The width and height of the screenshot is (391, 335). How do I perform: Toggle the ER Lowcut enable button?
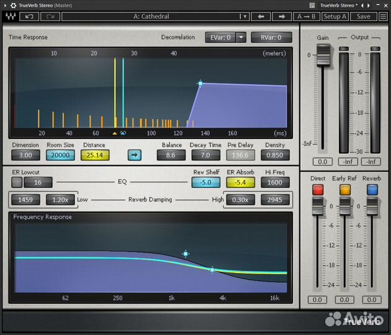(17, 182)
